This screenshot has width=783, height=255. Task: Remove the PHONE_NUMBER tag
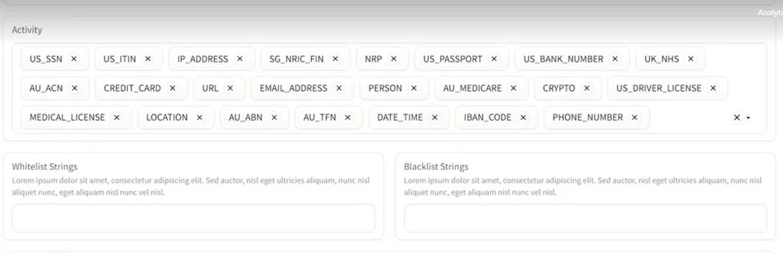[x=634, y=117]
